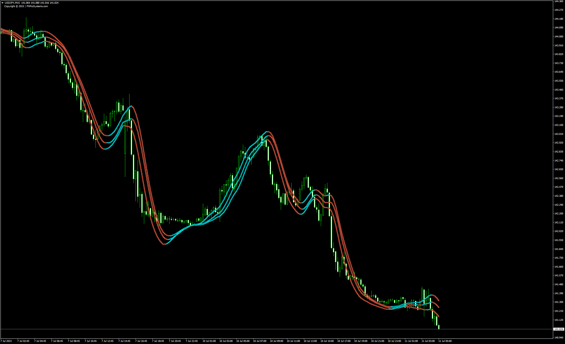Click the 10 Jul 01:00 time label

(x=209, y=341)
